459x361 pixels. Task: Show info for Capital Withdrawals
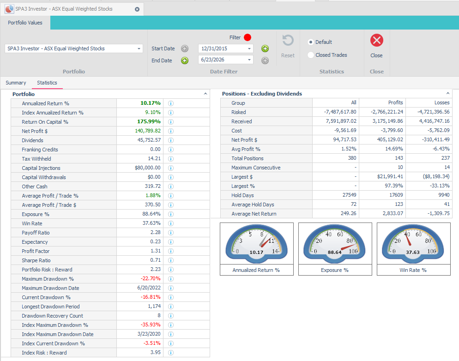(171, 177)
